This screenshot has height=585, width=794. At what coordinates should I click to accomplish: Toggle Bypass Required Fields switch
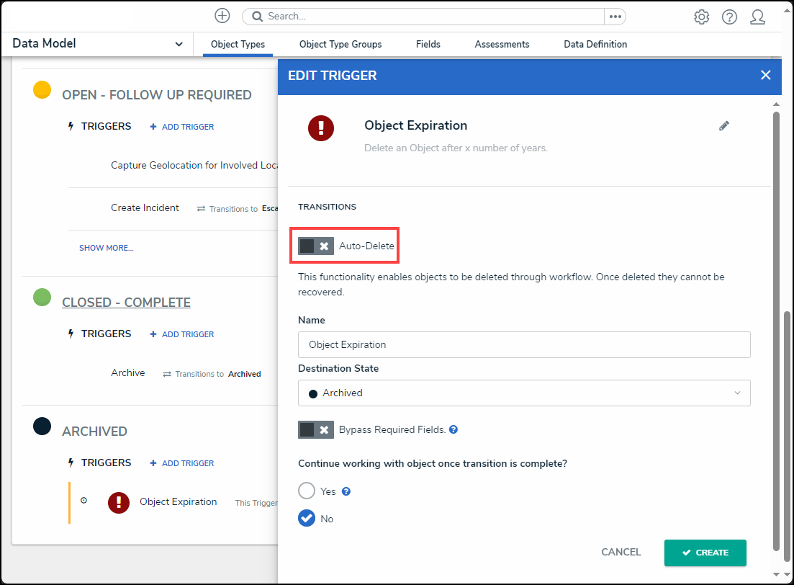pos(316,429)
